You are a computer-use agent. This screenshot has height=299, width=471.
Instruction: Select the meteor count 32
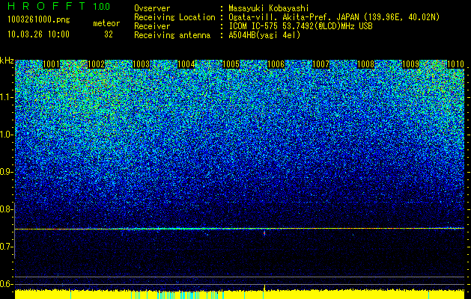click(109, 34)
